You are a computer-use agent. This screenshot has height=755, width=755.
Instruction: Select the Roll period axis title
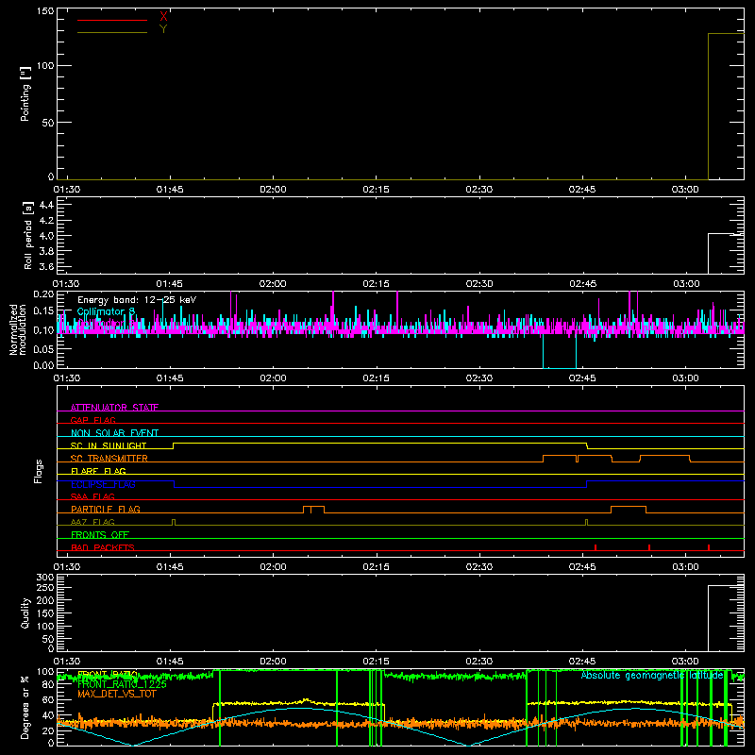28,235
